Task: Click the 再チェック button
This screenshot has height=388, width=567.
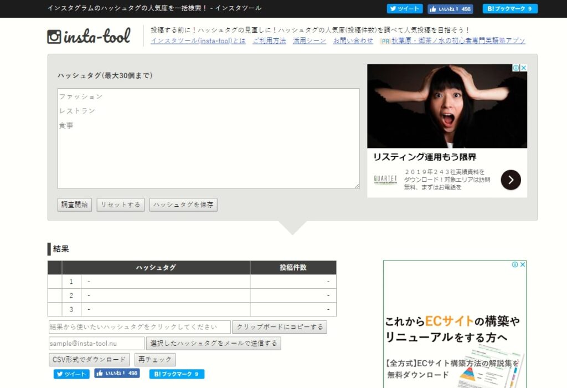Action: [155, 360]
